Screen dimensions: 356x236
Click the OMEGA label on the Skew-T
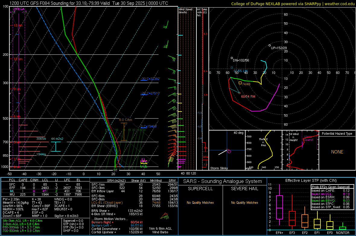coord(19,9)
